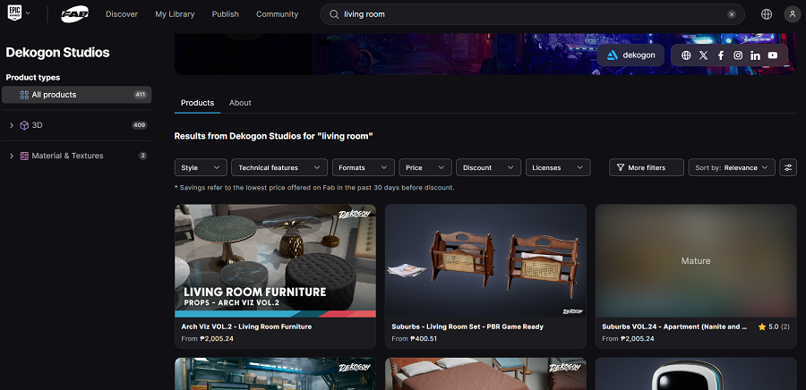Open the Epic Games logo dropdown arrow
806x390 pixels.
click(28, 13)
